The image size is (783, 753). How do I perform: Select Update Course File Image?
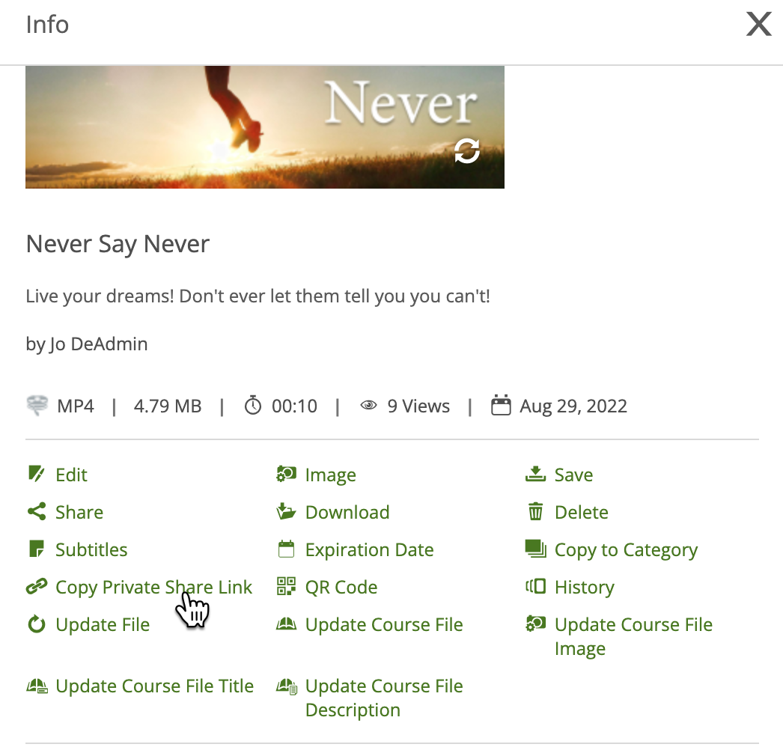tap(633, 637)
